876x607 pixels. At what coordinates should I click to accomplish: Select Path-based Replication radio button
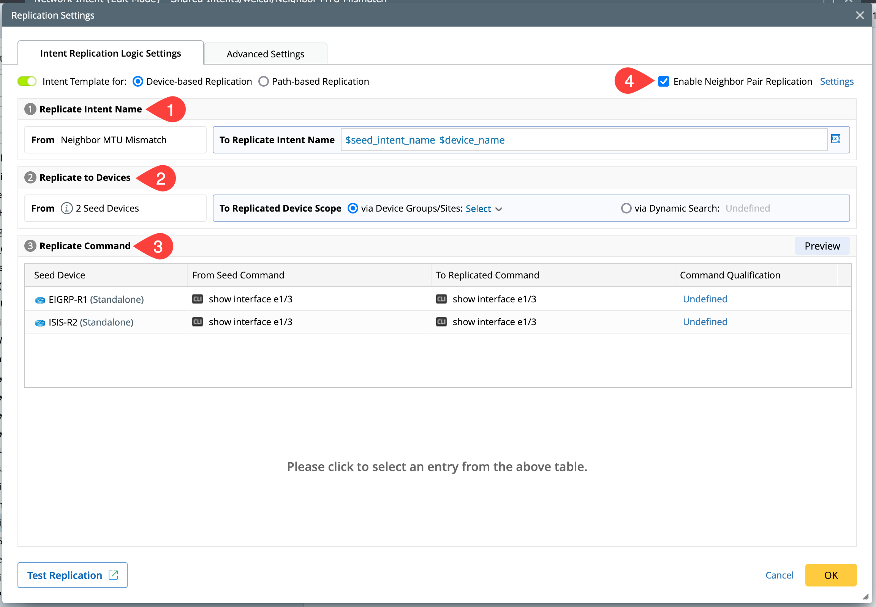[x=264, y=81]
